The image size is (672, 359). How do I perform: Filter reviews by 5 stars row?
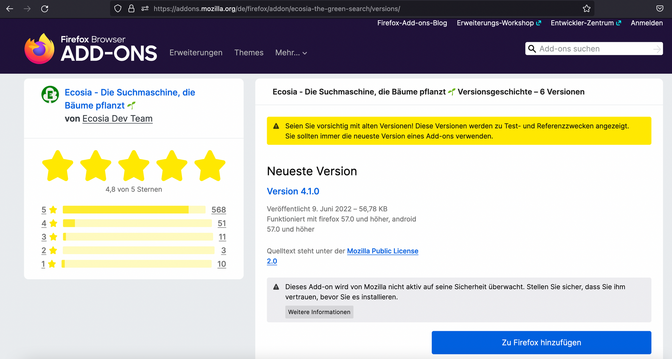click(134, 210)
